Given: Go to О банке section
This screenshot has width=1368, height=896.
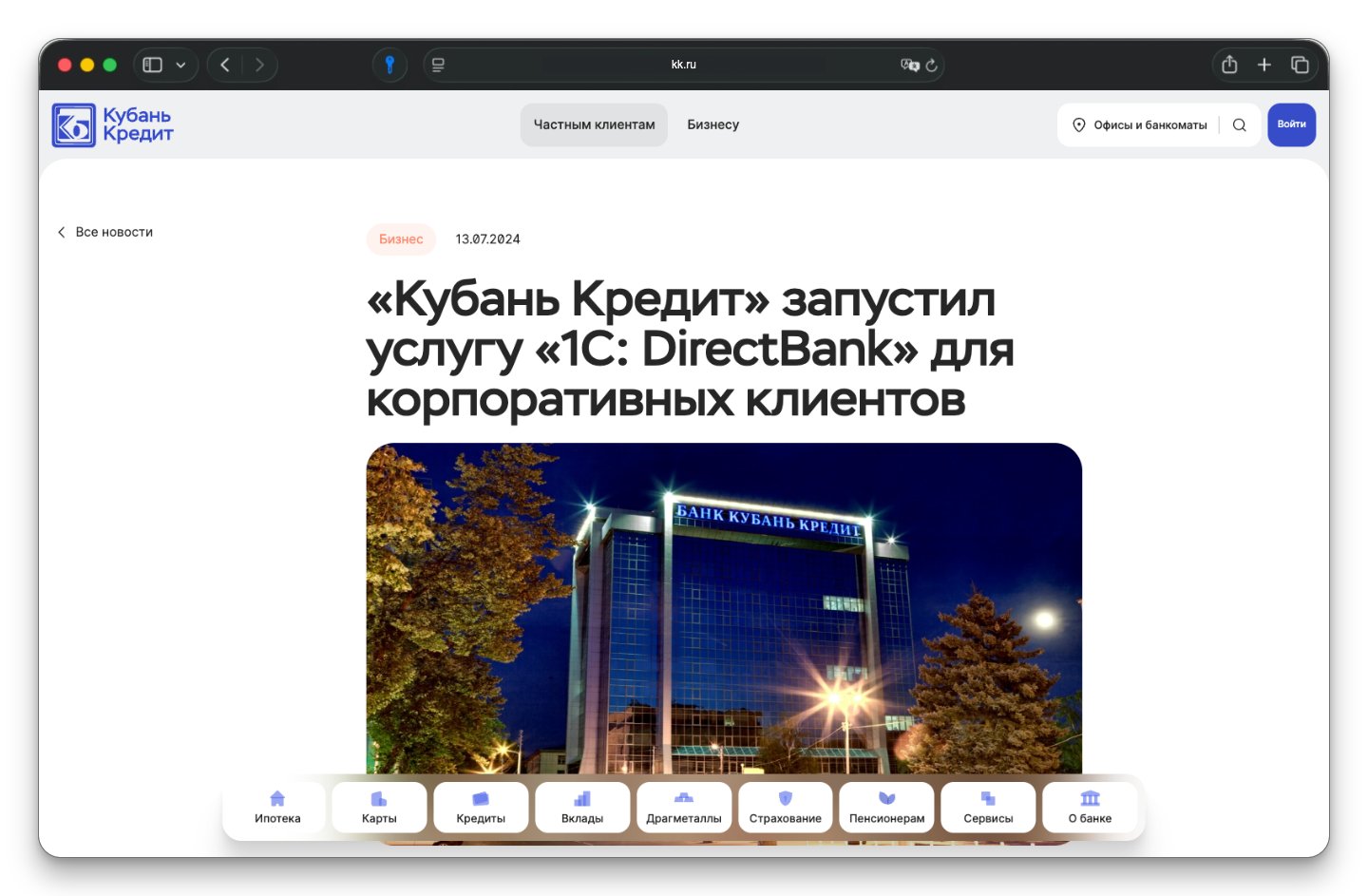Looking at the screenshot, I should (1090, 808).
